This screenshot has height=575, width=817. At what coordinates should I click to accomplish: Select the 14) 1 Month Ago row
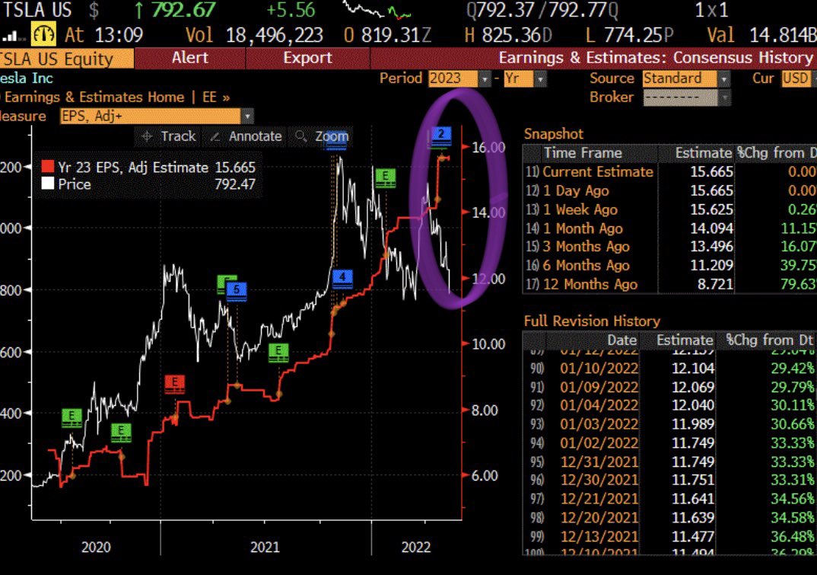(669, 228)
